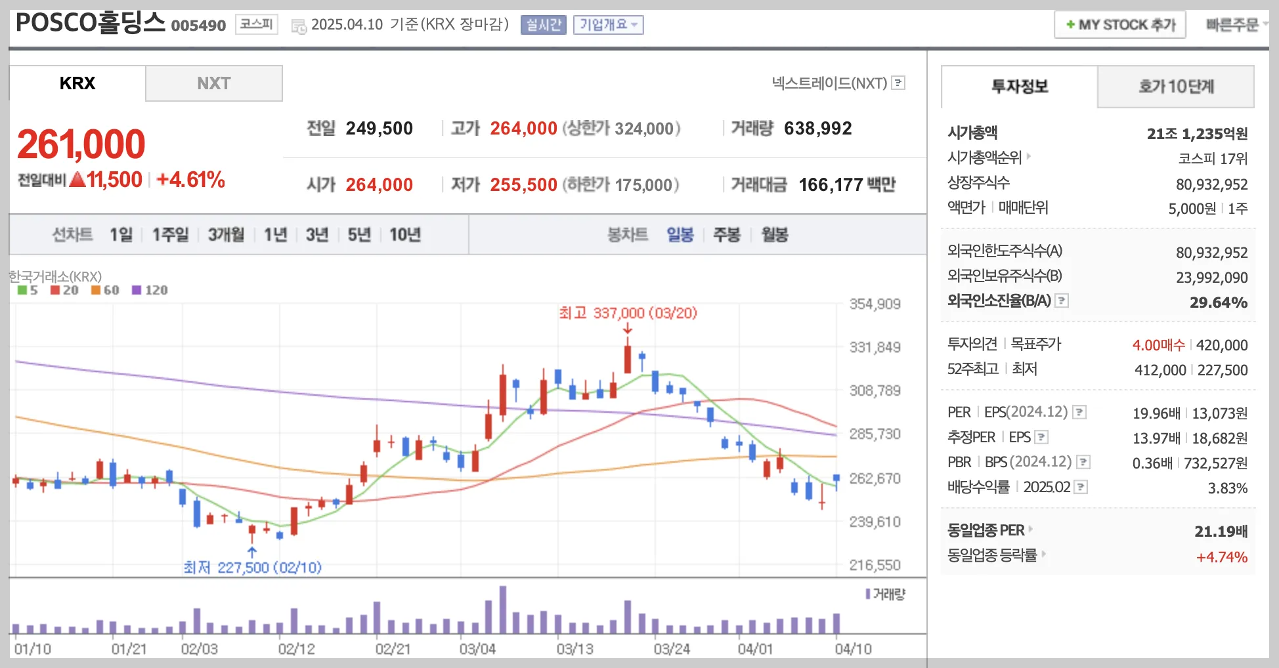Click the red 20-day moving average swatch
1279x668 pixels.
pyautogui.click(x=55, y=290)
